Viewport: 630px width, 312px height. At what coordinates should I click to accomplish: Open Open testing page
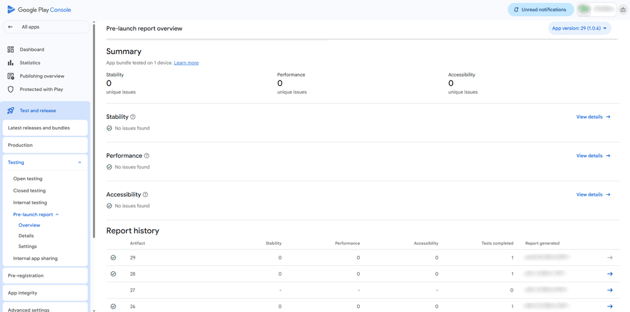(28, 178)
